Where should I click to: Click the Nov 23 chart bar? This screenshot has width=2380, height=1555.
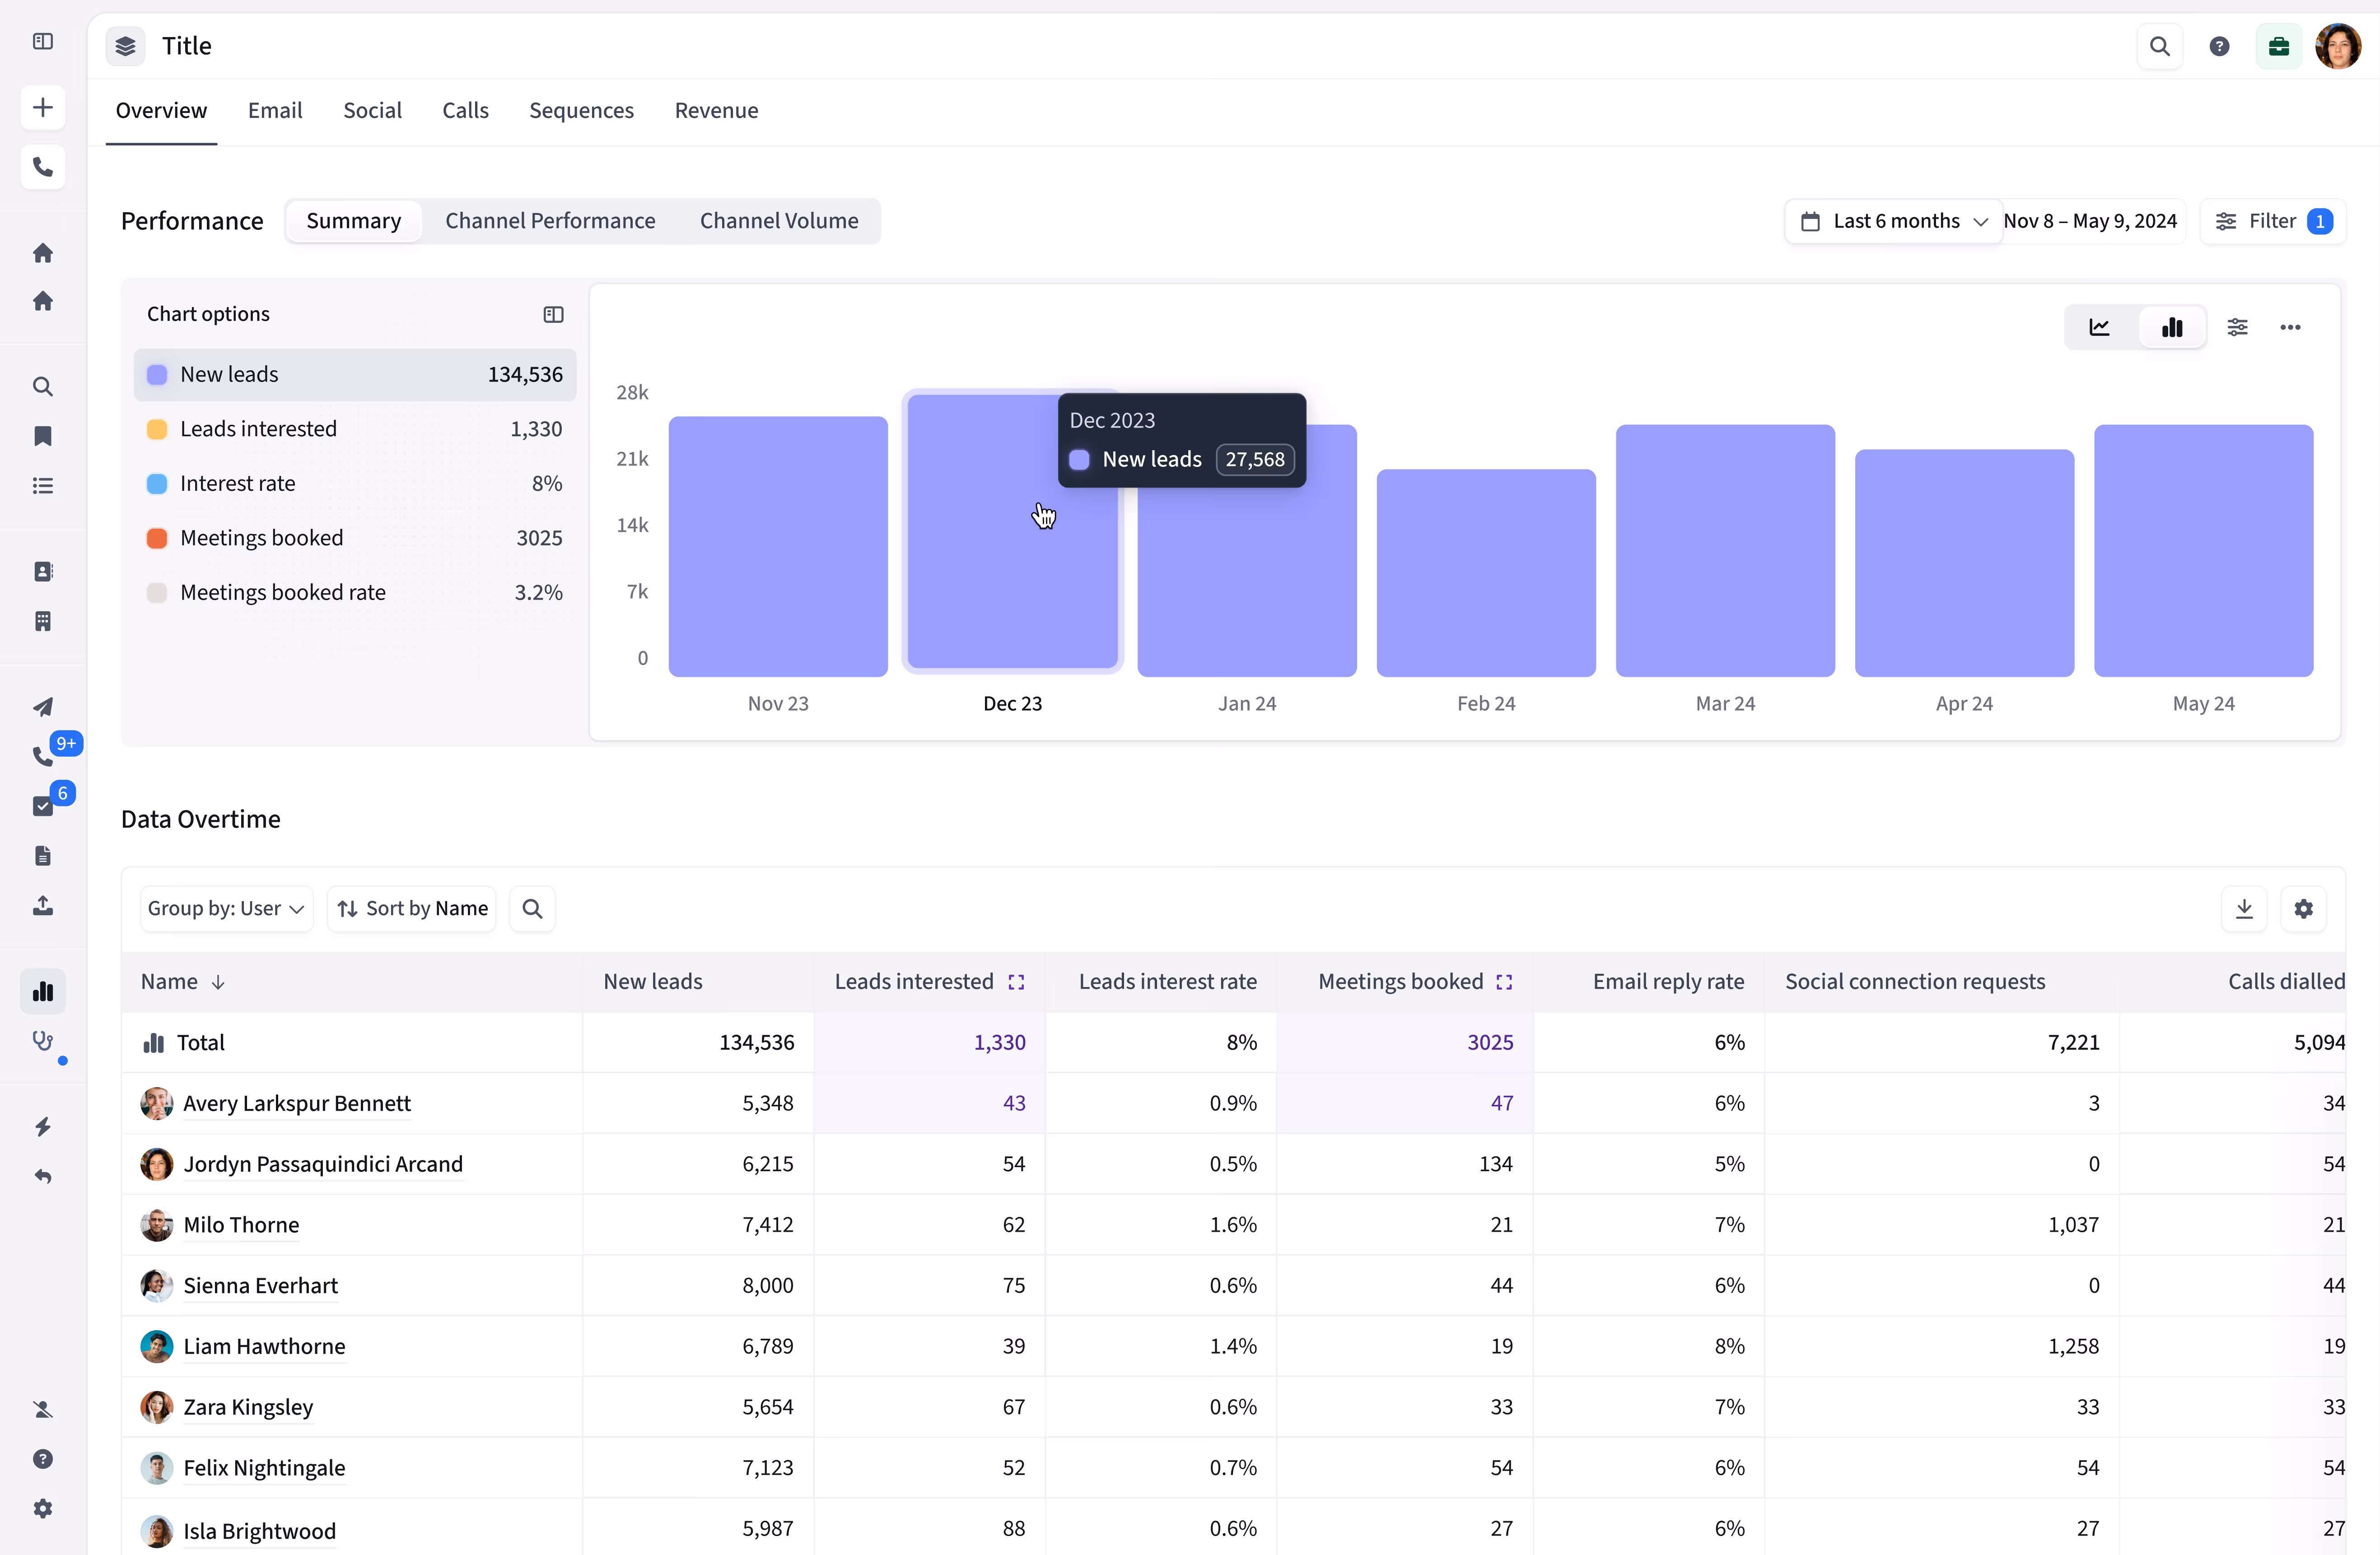click(778, 547)
